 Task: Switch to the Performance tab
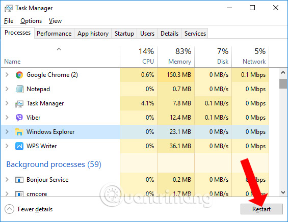(x=54, y=34)
